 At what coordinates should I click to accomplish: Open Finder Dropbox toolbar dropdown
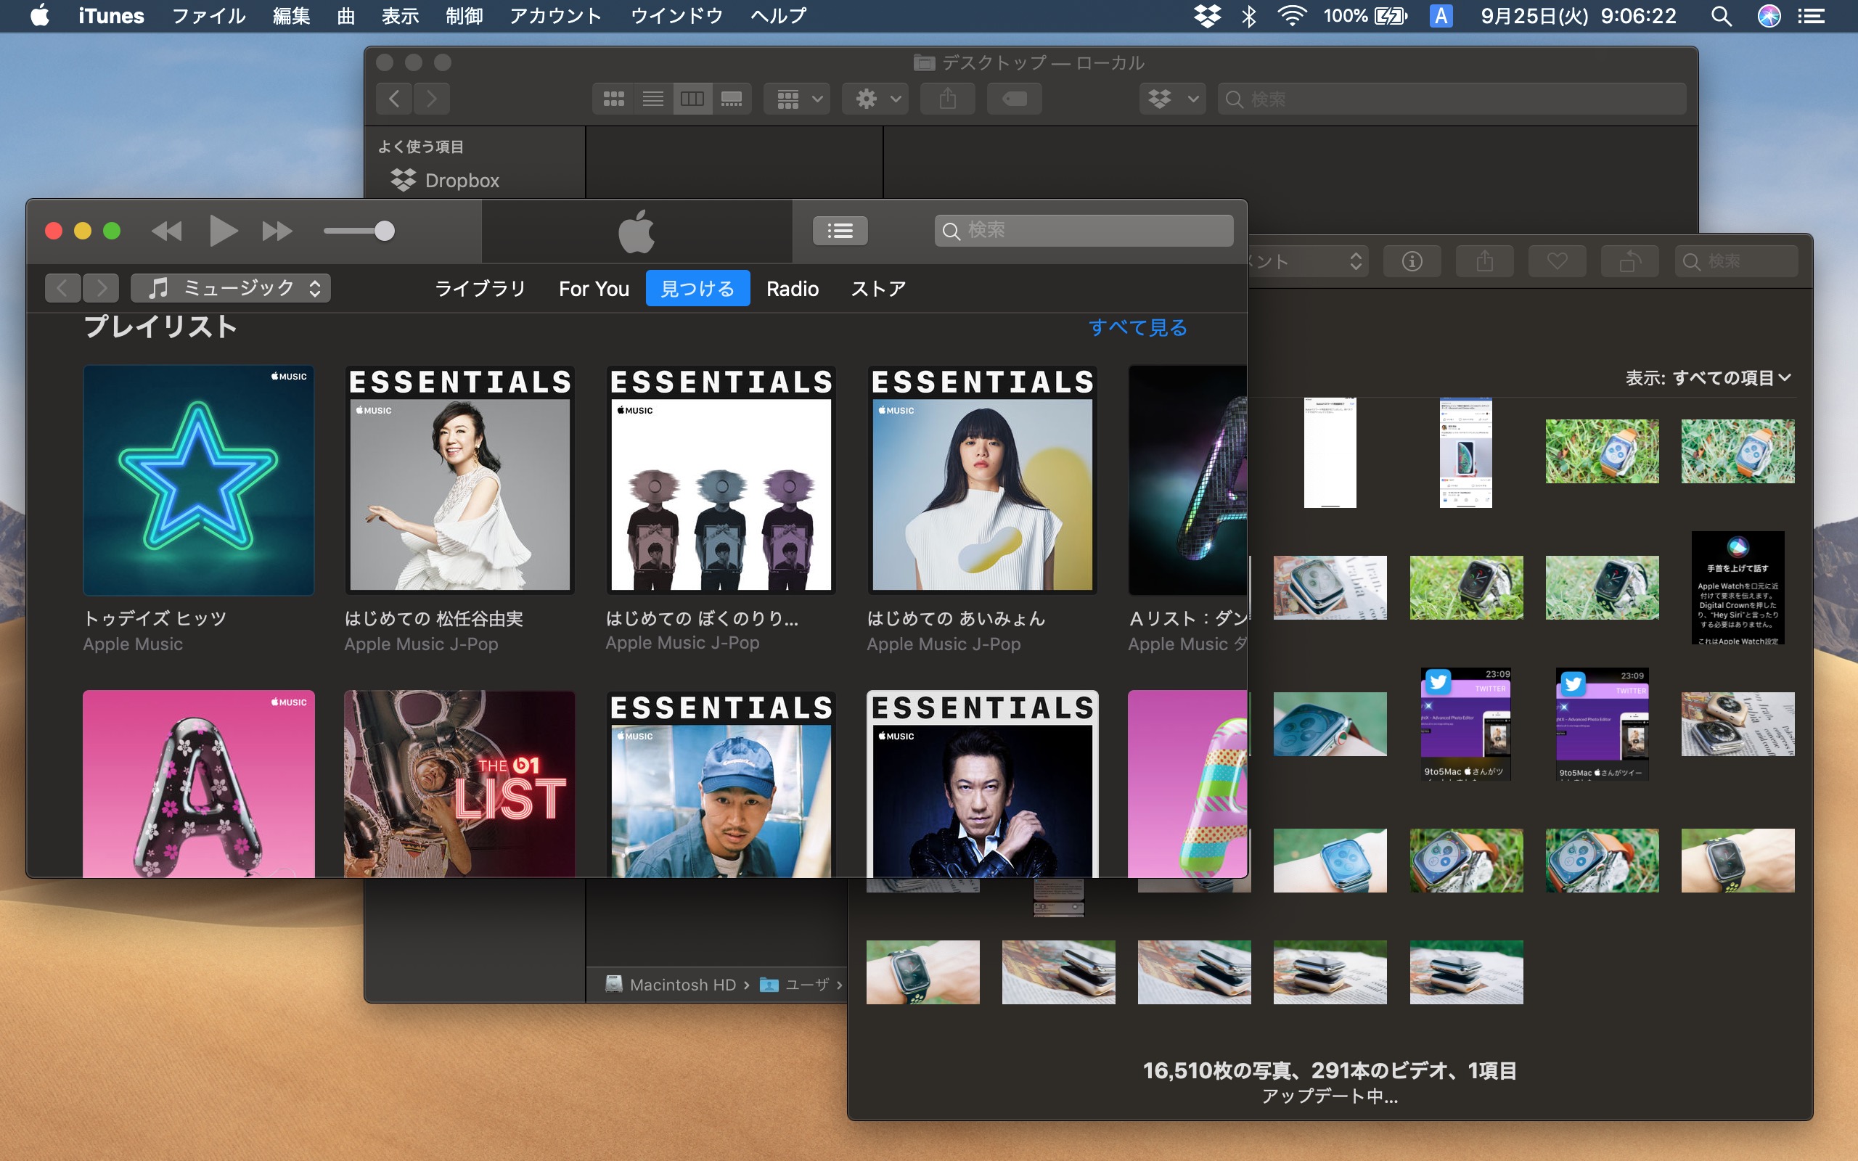click(1172, 99)
